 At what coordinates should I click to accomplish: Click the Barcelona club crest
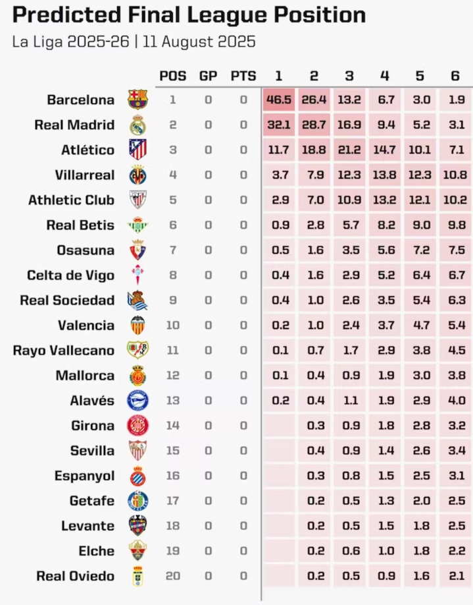tap(137, 100)
